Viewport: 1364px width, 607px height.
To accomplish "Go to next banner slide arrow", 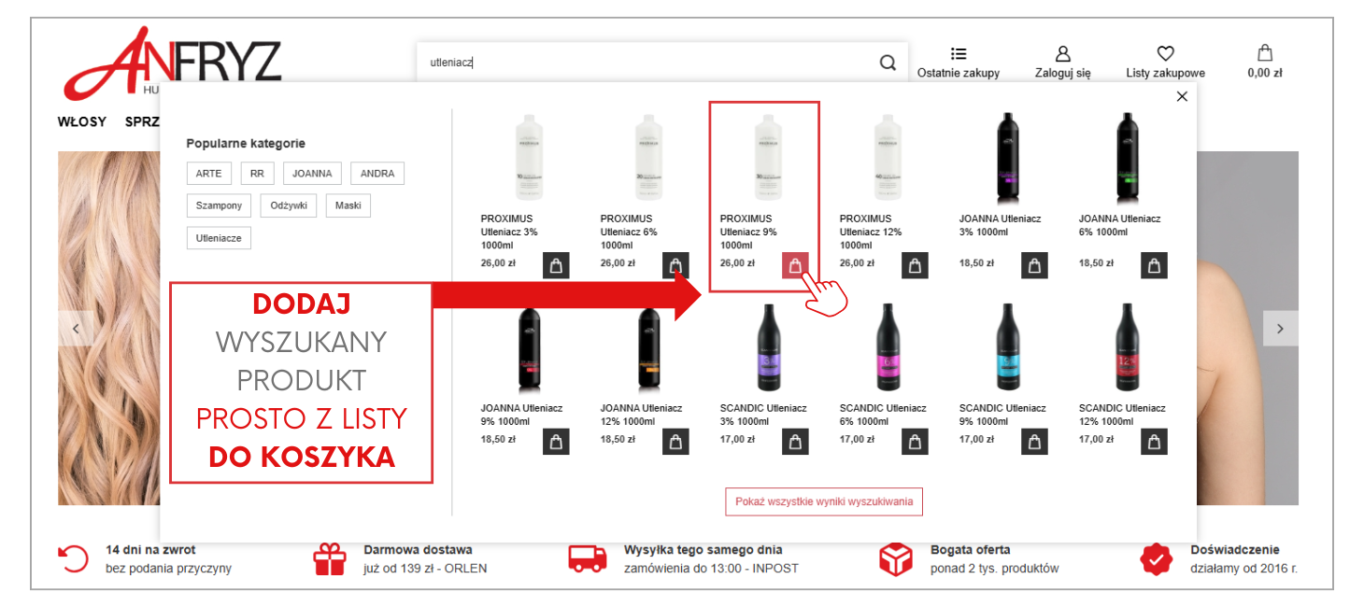I will pyautogui.click(x=1280, y=329).
